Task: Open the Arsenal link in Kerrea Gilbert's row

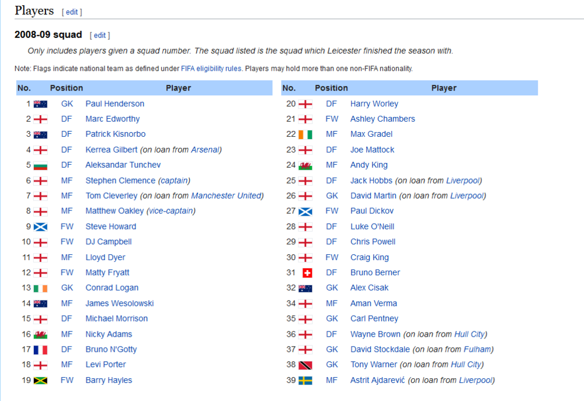Action: coord(205,150)
